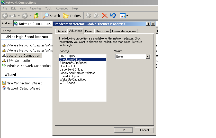Select the first VMware Network Adapter icon
Viewport: 216px width, 138px height.
point(4,45)
